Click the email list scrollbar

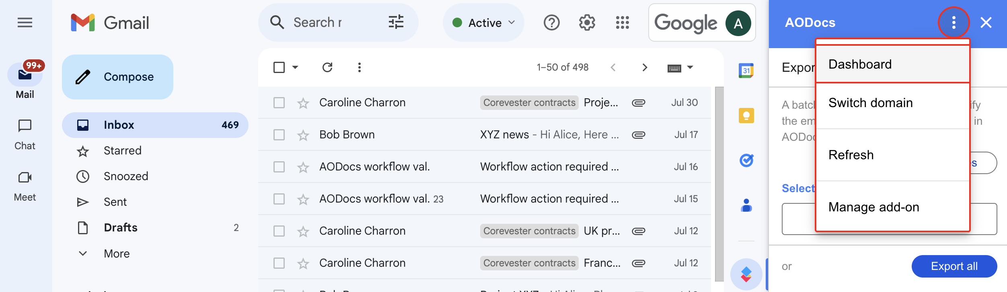(x=719, y=184)
